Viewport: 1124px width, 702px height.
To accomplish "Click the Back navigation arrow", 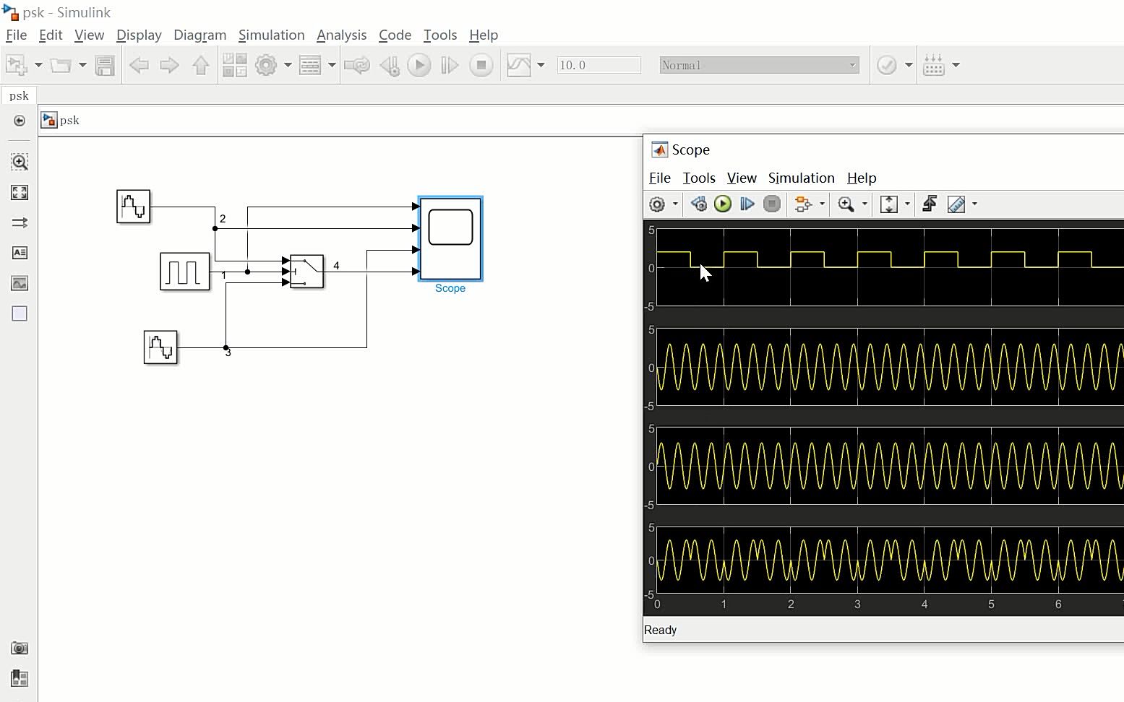I will pyautogui.click(x=138, y=66).
